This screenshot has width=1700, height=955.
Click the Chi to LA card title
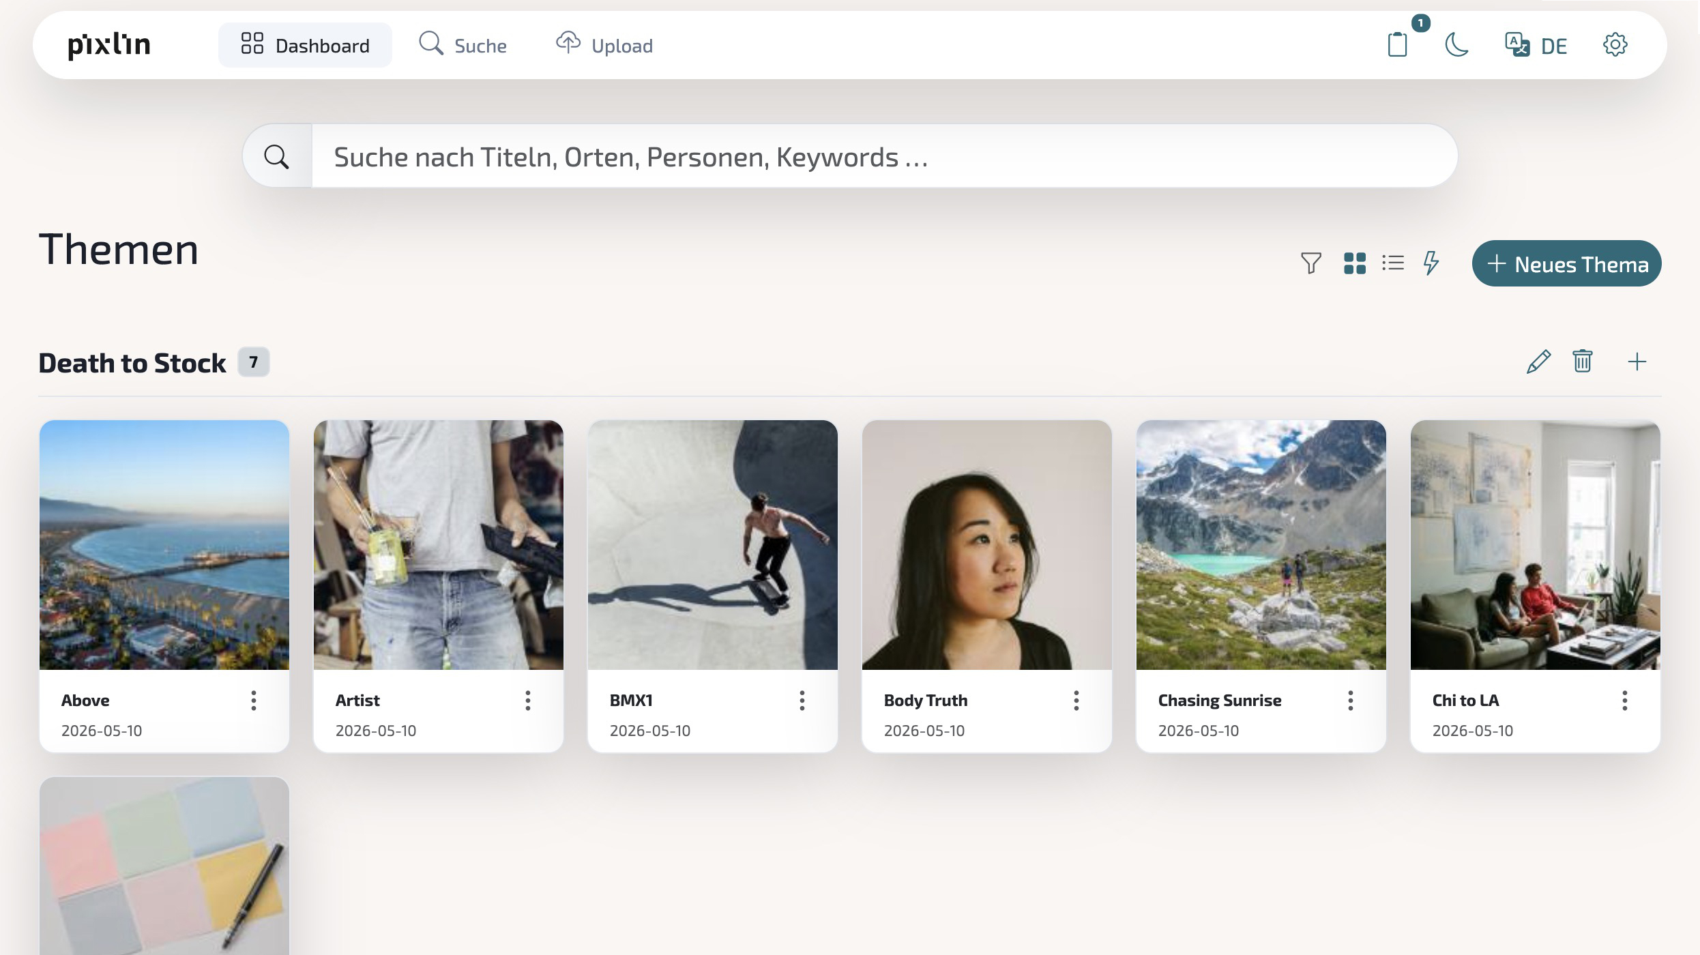[x=1465, y=701]
